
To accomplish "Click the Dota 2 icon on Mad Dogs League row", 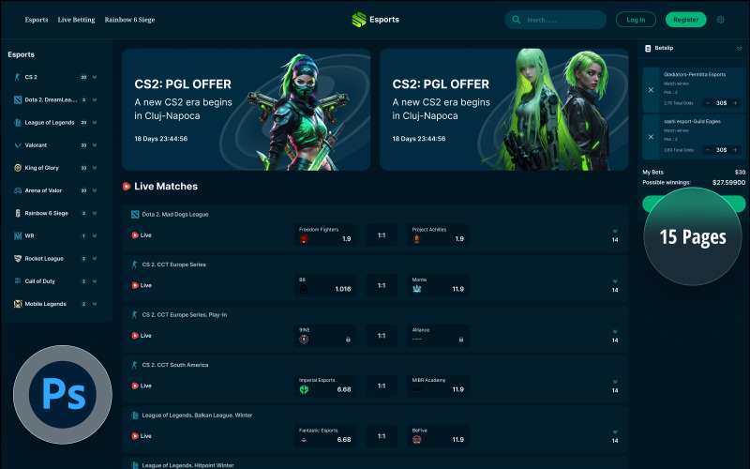I will tap(135, 215).
